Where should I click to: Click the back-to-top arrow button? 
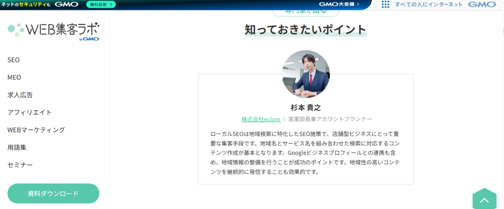coord(484,200)
